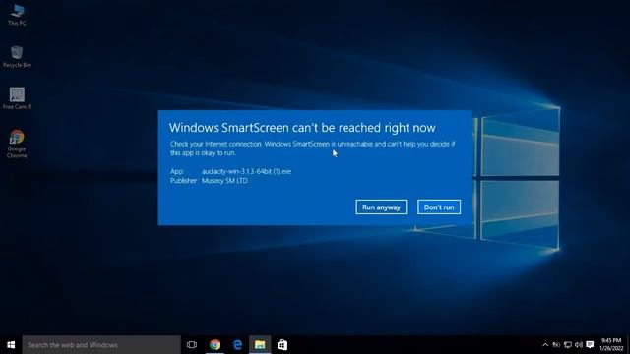Image resolution: width=630 pixels, height=354 pixels.
Task: Show hidden system tray icons
Action: pyautogui.click(x=545, y=345)
